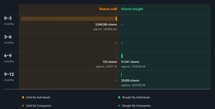
Task: Select the Sold By Companies legend label
Action: pyautogui.click(x=39, y=106)
